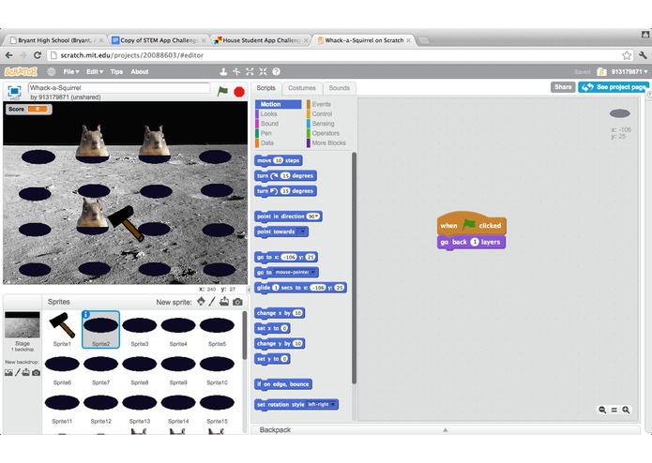Click the Scratch logo
Screen dimensions: 652x463
click(x=21, y=72)
